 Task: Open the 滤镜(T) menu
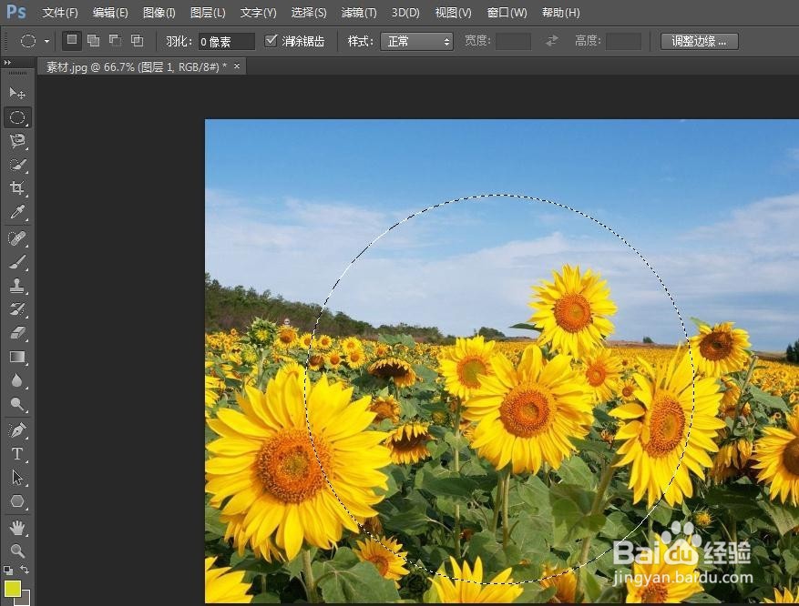[x=359, y=12]
